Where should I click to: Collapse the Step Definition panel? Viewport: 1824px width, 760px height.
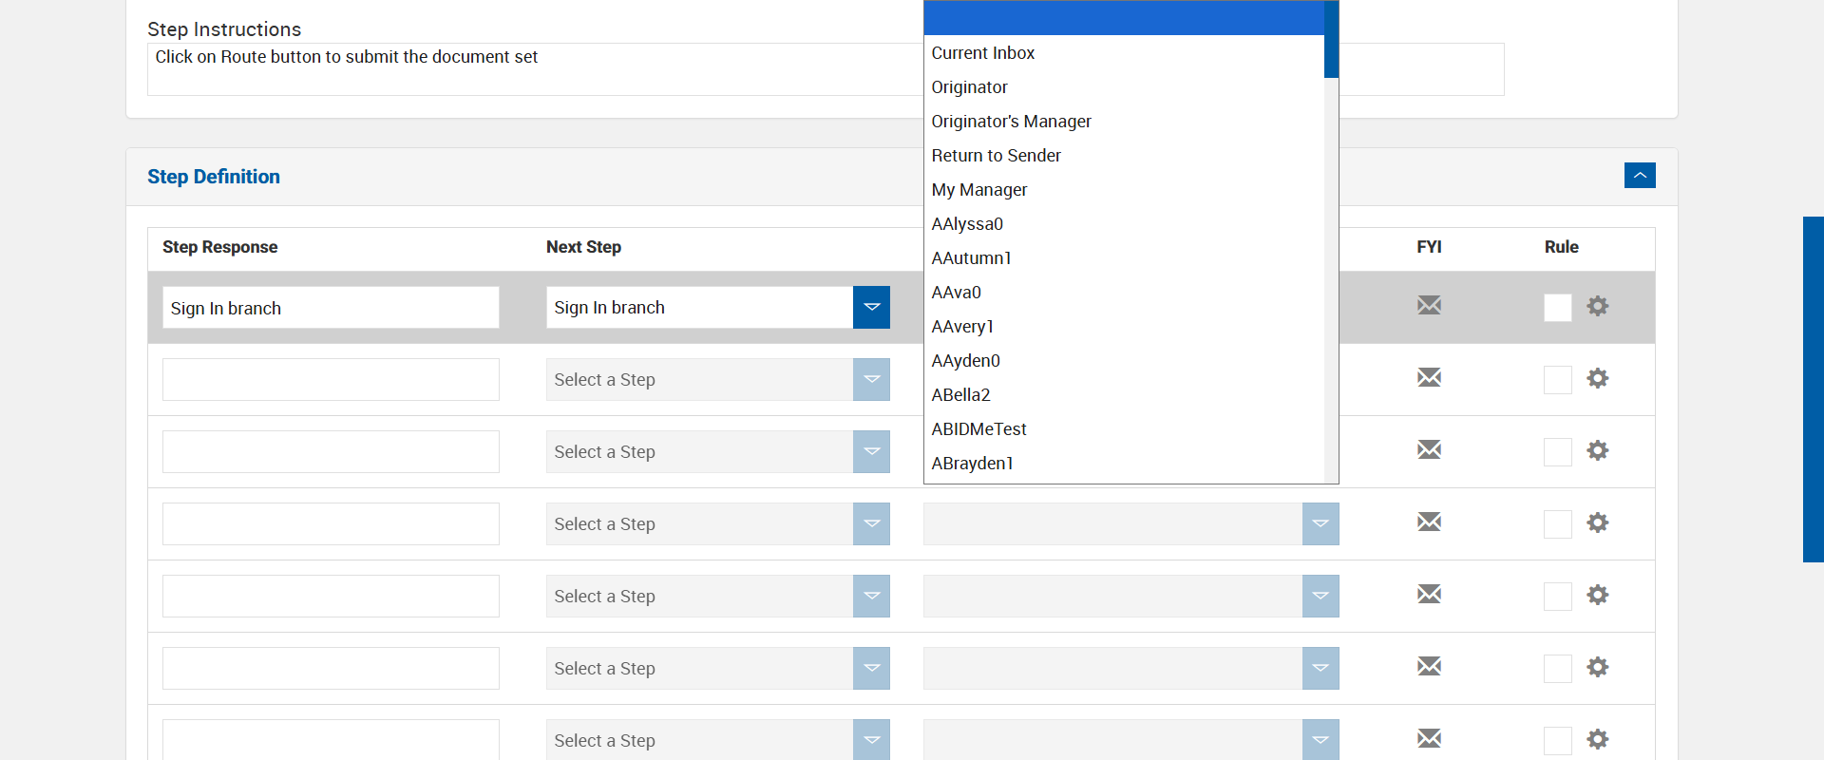click(1640, 176)
